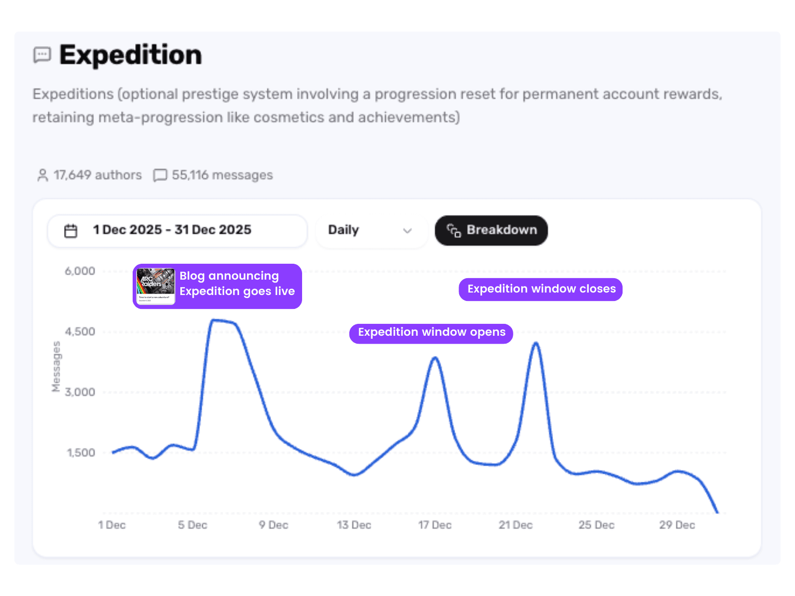This screenshot has width=795, height=596.
Task: Select the Expedition window opens marker
Action: pyautogui.click(x=431, y=332)
